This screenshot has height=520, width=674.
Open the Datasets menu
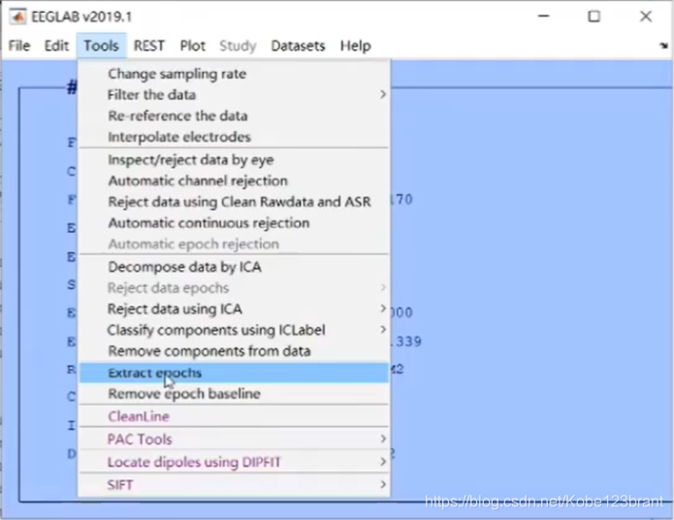pyautogui.click(x=298, y=46)
